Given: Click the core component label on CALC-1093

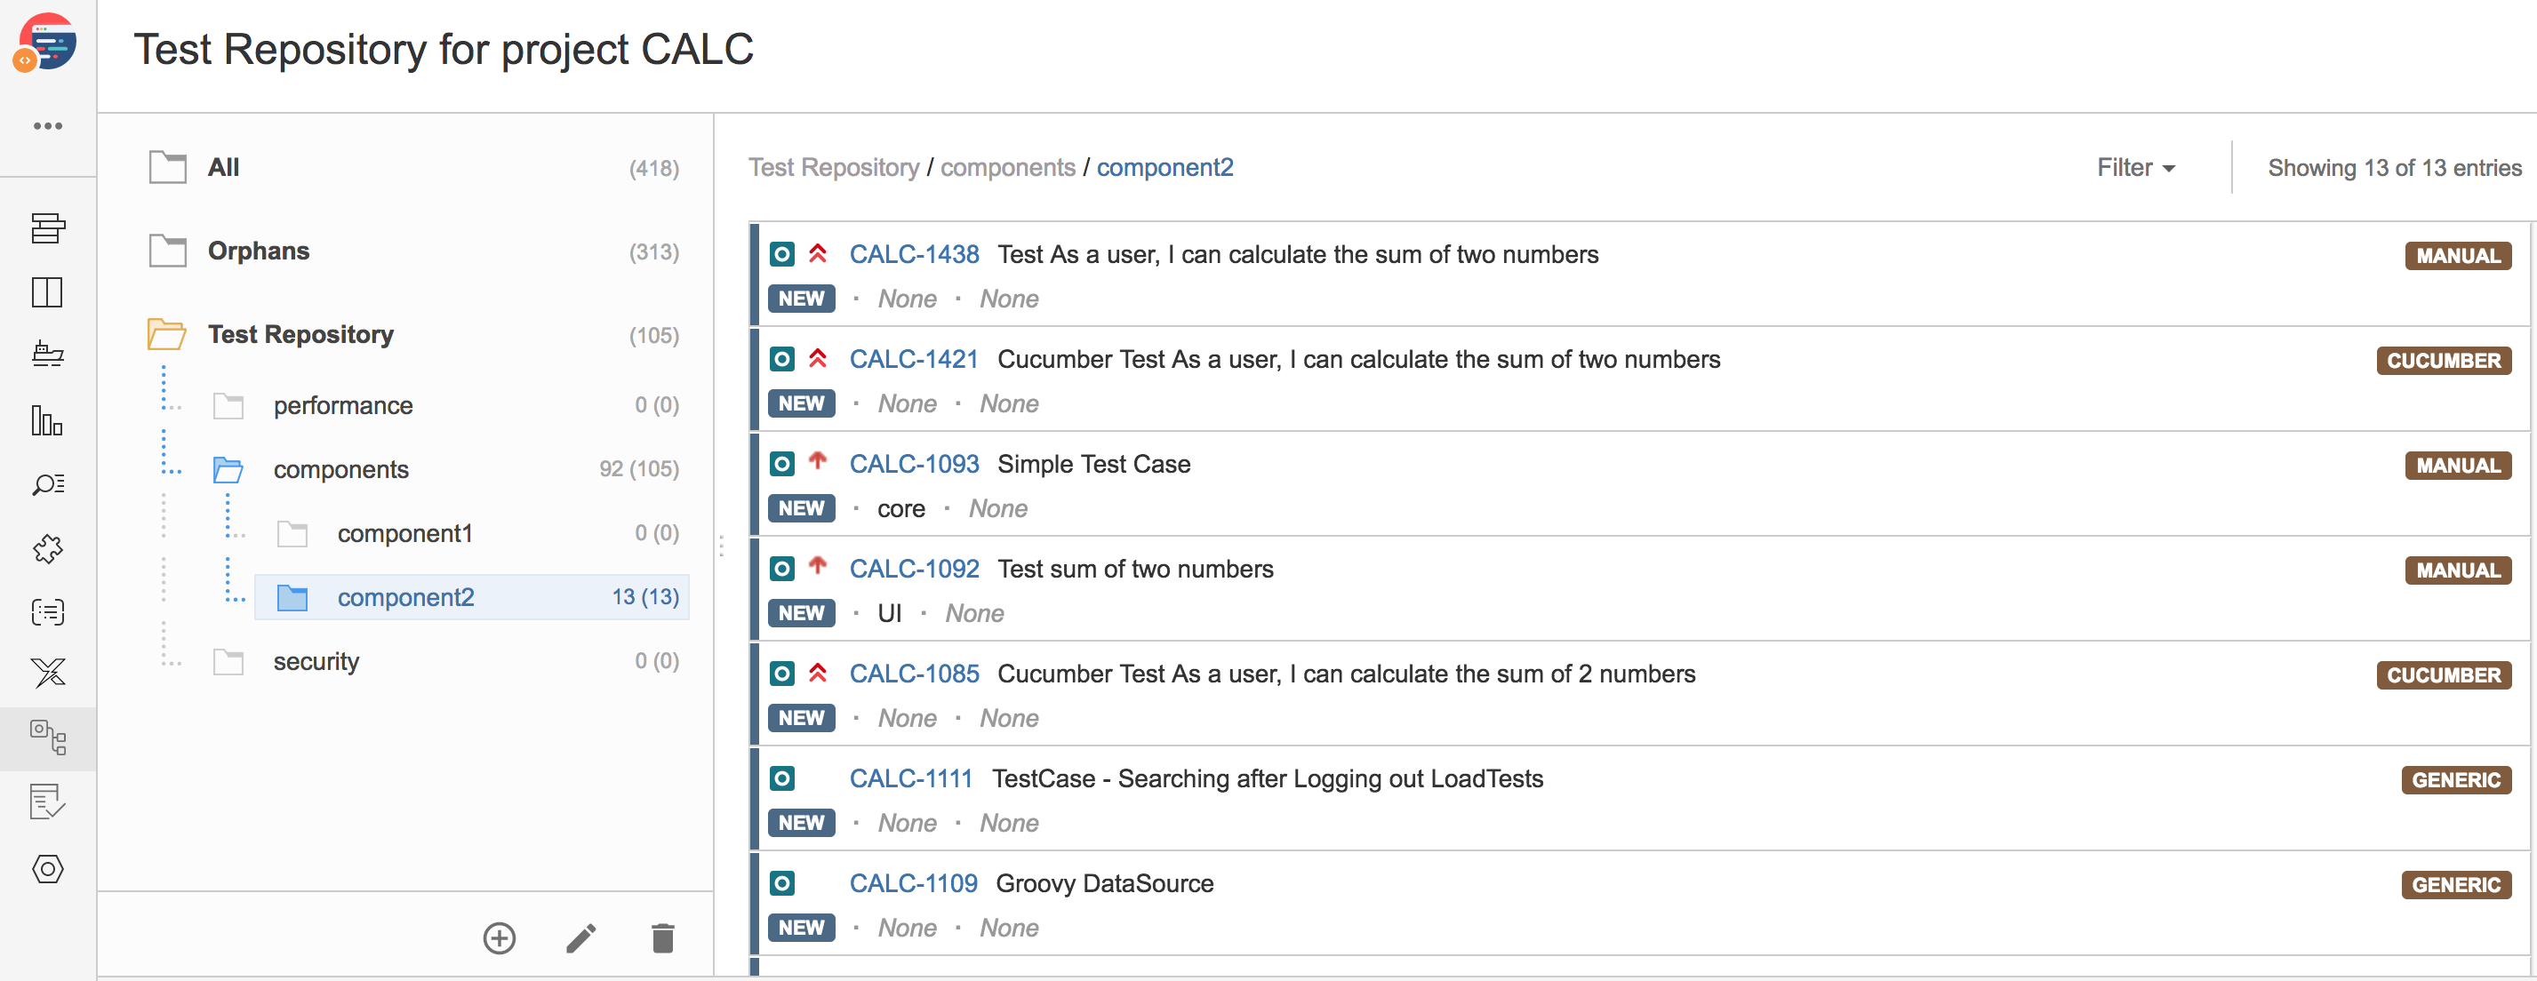Looking at the screenshot, I should coord(901,508).
